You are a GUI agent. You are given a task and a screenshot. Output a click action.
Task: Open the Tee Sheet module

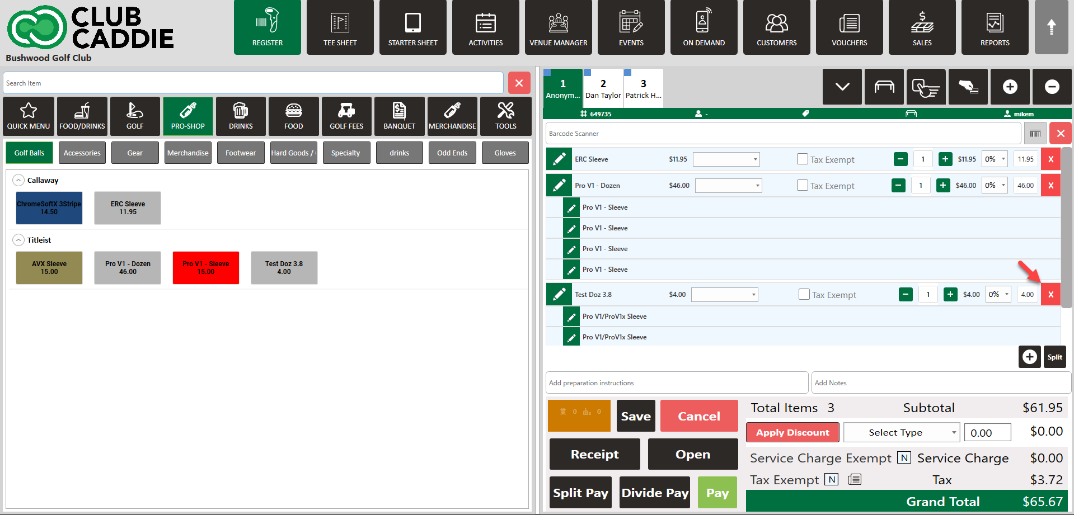[340, 28]
